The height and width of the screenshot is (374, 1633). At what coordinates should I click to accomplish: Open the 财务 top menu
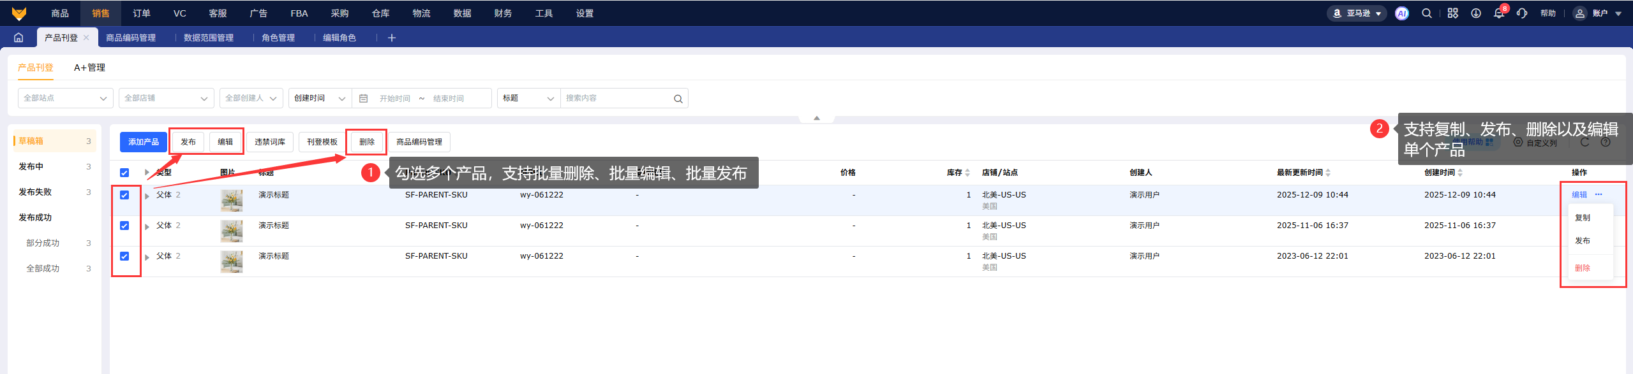(503, 13)
